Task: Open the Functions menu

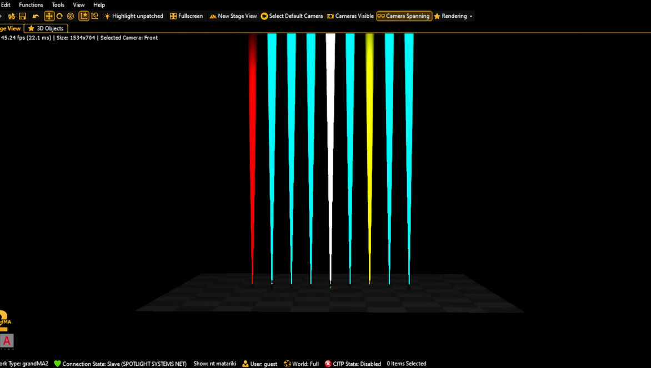Action: click(31, 5)
